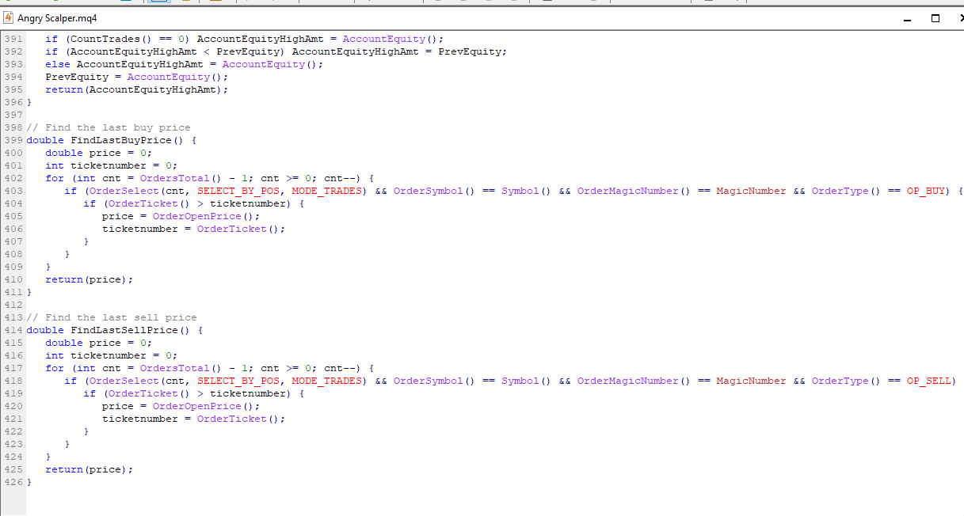Click OP_BUY constant on line 403

coord(927,191)
